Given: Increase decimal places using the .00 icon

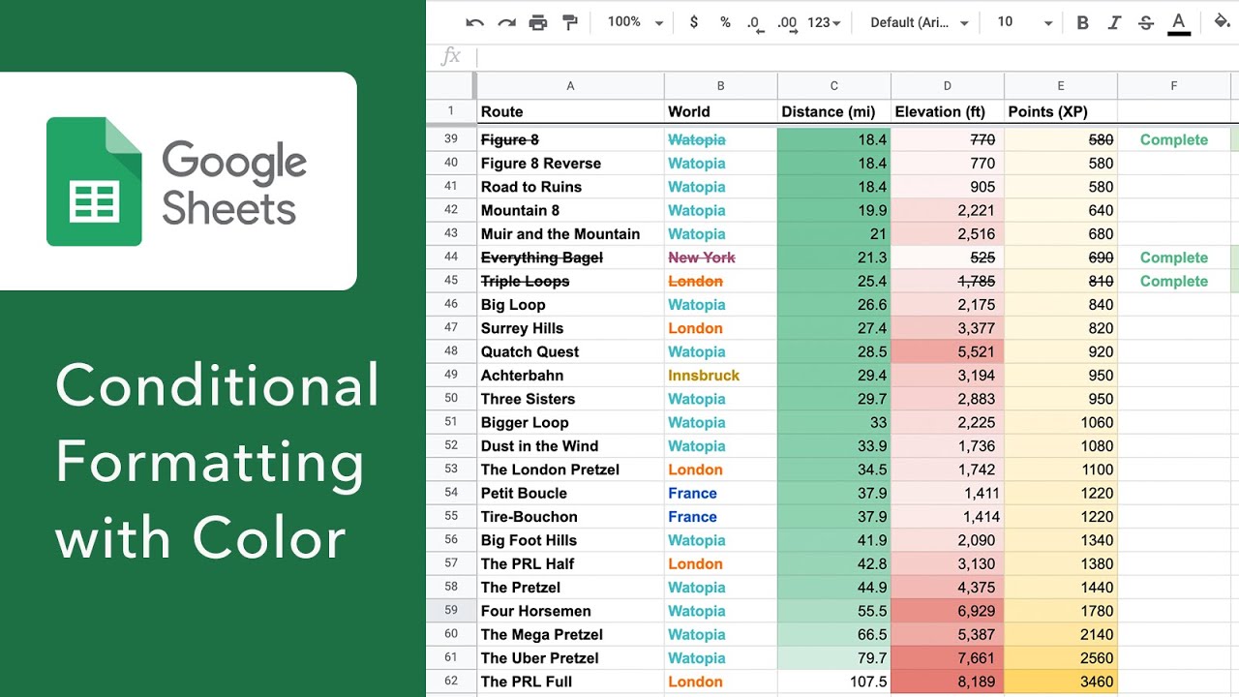Looking at the screenshot, I should tap(787, 22).
